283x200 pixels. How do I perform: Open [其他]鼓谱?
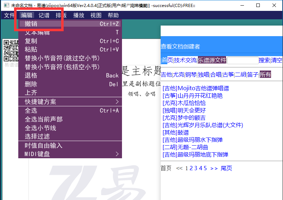click(176, 132)
